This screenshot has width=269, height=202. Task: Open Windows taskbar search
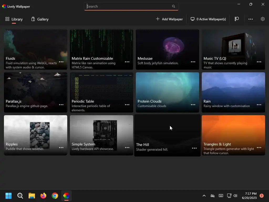(20, 196)
